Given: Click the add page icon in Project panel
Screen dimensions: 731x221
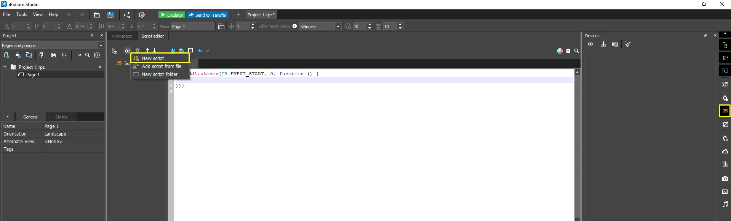Looking at the screenshot, I should point(6,55).
